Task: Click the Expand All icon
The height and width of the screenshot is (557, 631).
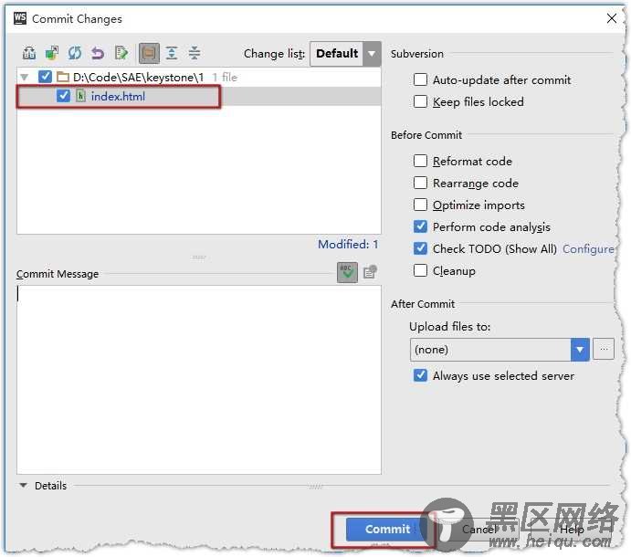Action: (172, 53)
